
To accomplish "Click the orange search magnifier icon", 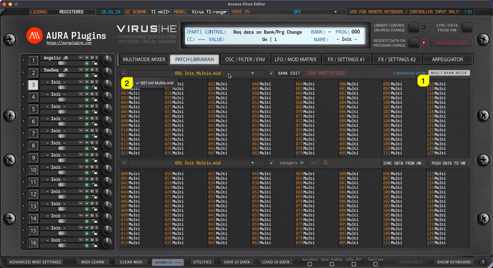I will pyautogui.click(x=325, y=163).
